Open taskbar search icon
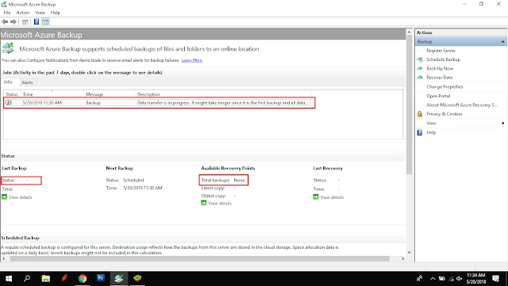Image resolution: width=508 pixels, height=286 pixels. pyautogui.click(x=27, y=278)
